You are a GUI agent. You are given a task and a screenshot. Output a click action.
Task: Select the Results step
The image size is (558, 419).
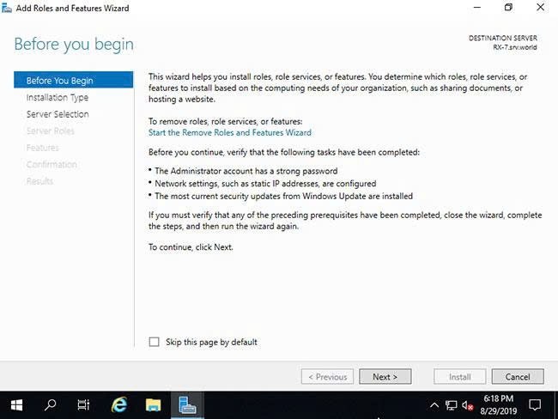tap(39, 181)
